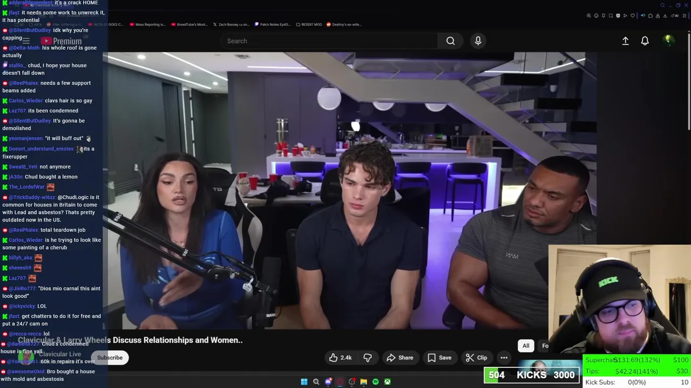Open YouTube notifications bell
The height and width of the screenshot is (388, 691).
point(645,41)
